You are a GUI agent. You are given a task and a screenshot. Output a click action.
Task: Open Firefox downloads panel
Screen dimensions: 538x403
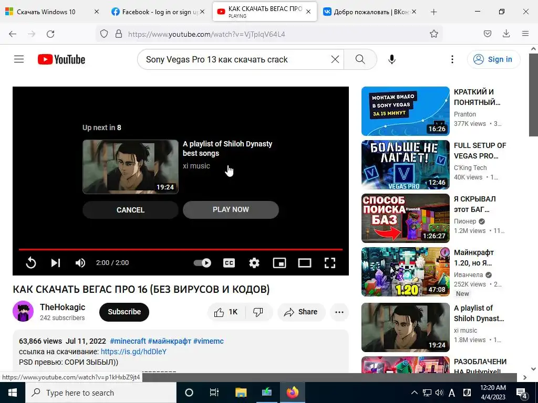[506, 34]
